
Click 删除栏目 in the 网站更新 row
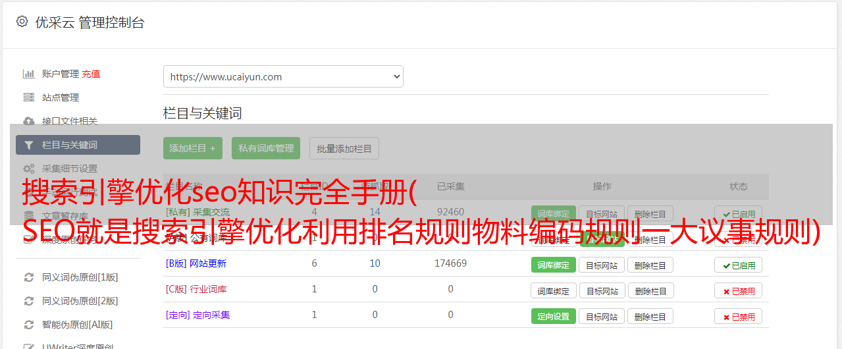(650, 265)
